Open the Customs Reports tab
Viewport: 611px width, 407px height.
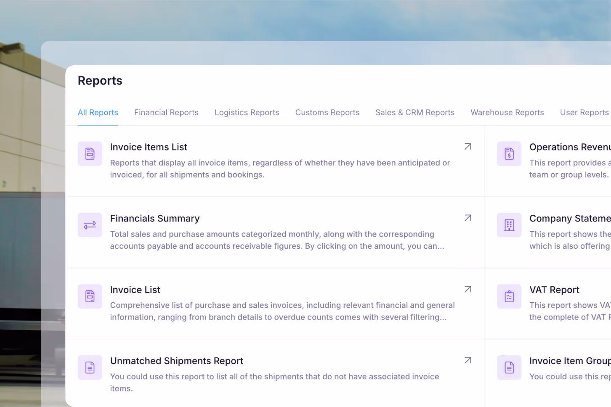(327, 112)
